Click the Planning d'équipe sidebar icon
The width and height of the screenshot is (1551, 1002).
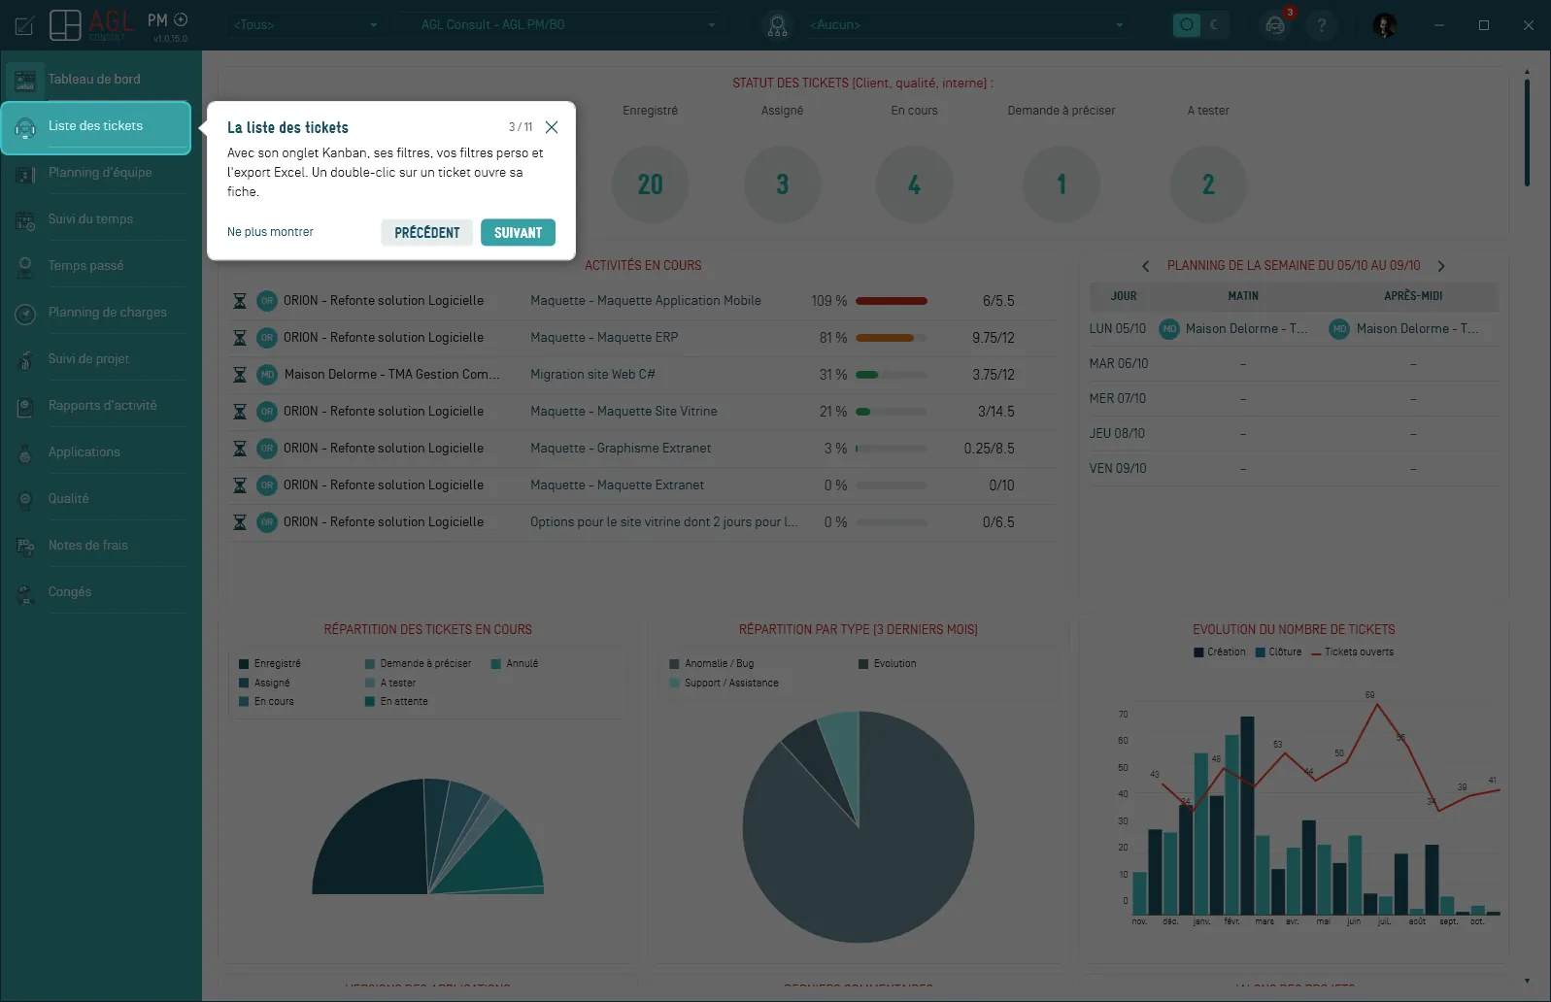point(25,174)
